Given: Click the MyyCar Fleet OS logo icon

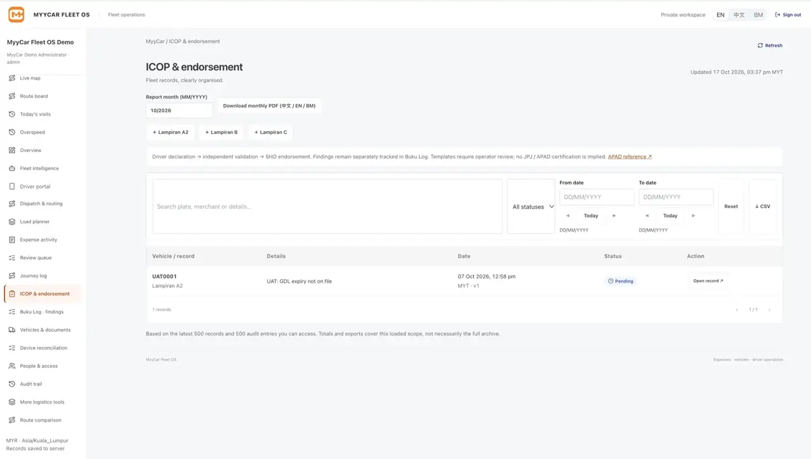Looking at the screenshot, I should tap(16, 14).
